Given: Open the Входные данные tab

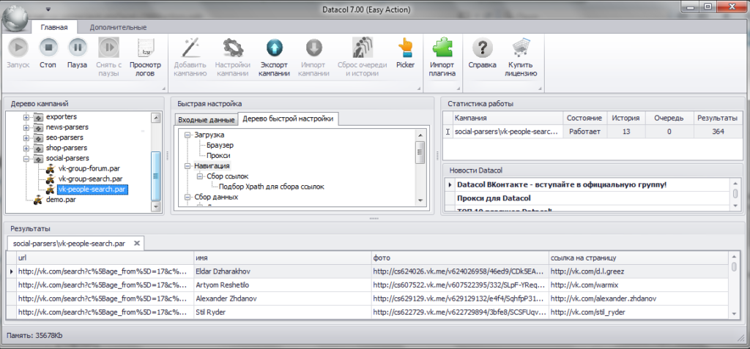Looking at the screenshot, I should [x=207, y=119].
